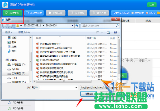160x111 pixels.
Task: Click the change view icon
Action: (x=98, y=32)
